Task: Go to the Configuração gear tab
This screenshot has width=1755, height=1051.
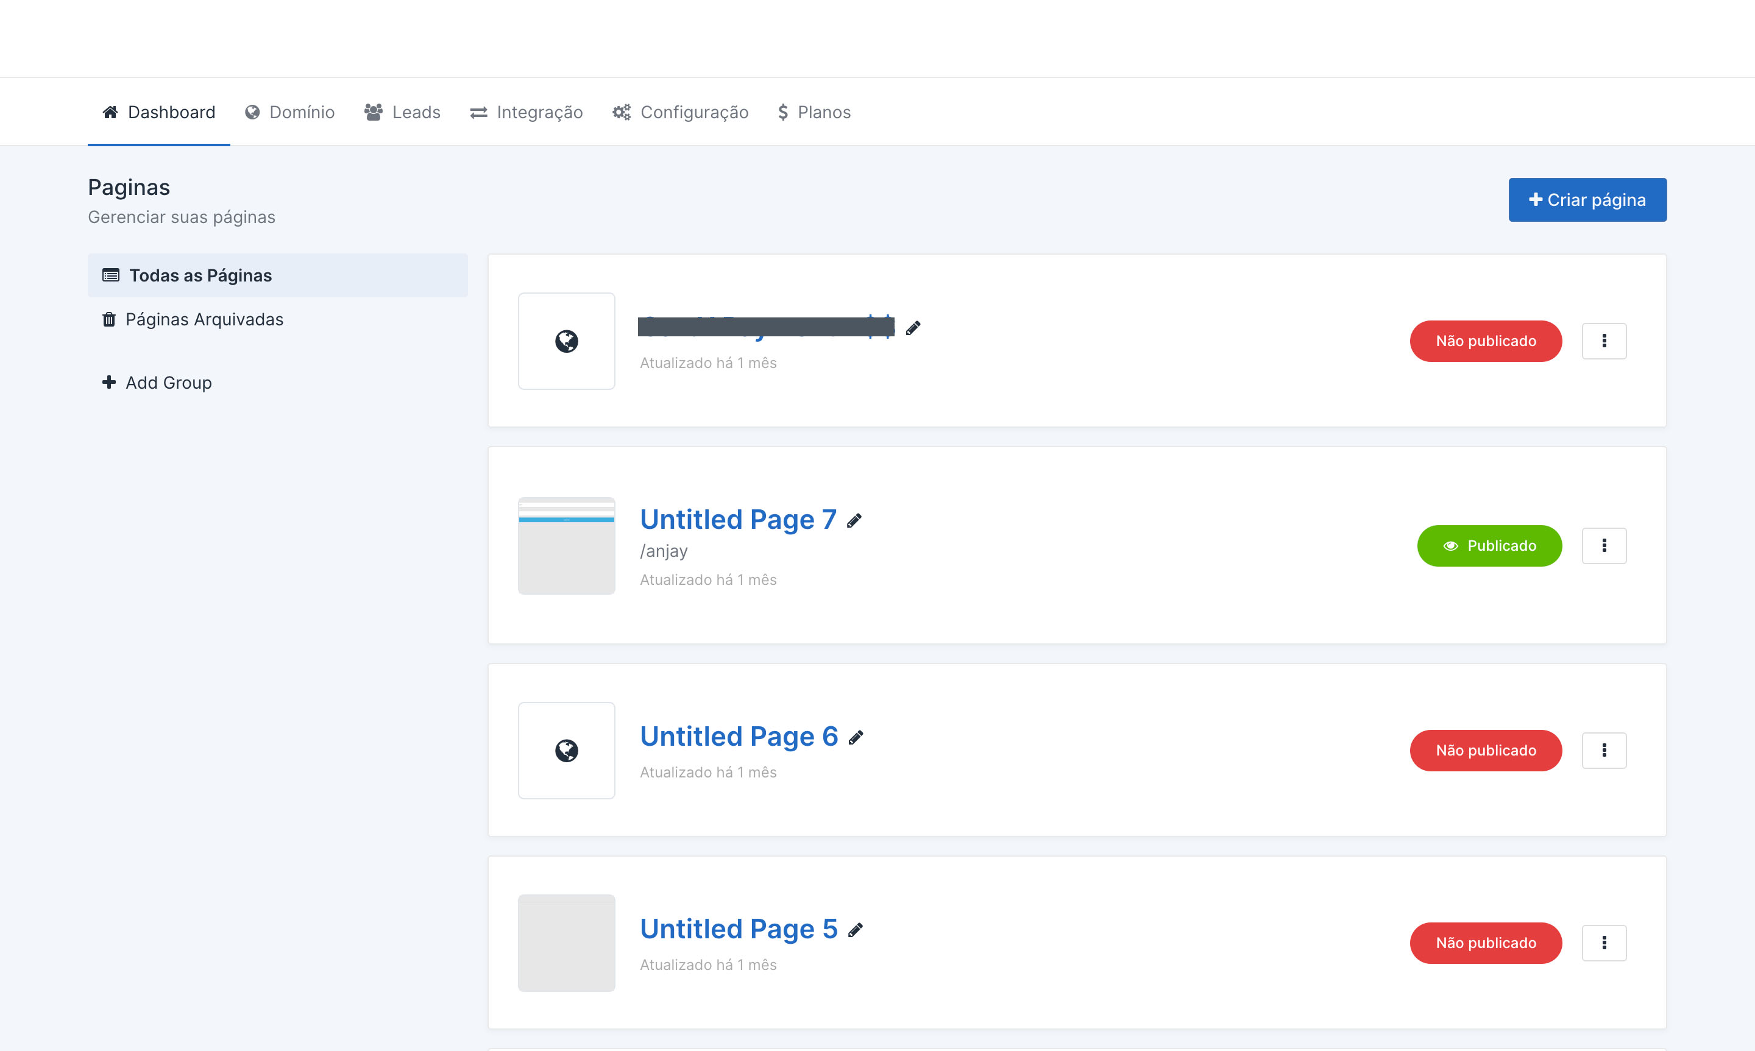Action: coord(680,113)
